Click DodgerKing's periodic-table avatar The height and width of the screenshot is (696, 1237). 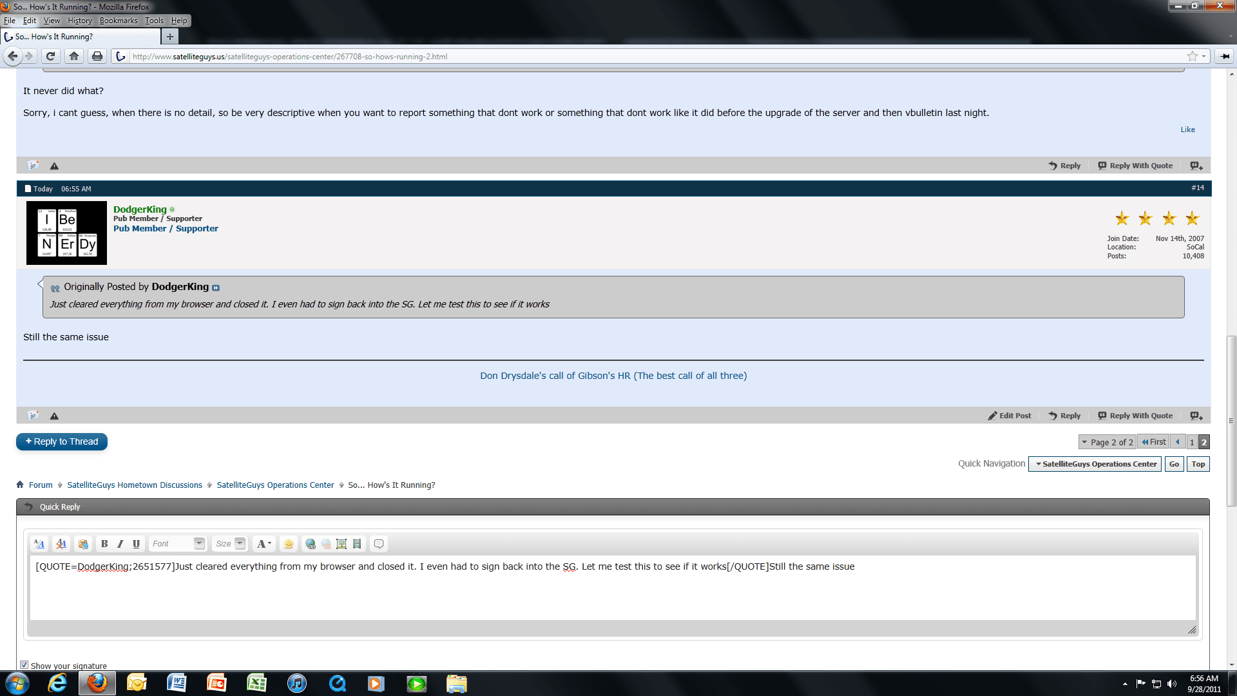(66, 233)
